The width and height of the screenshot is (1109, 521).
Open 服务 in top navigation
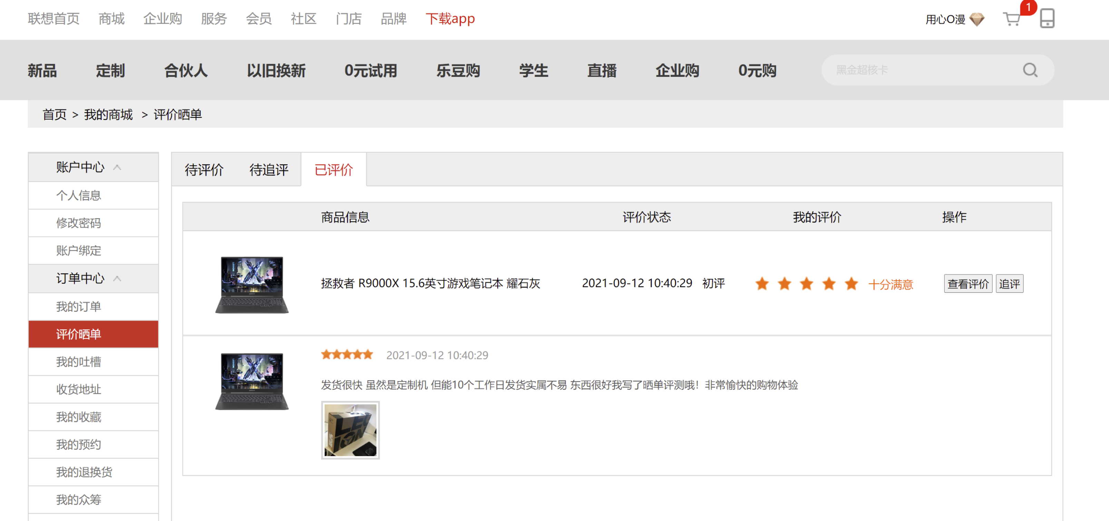tap(214, 19)
